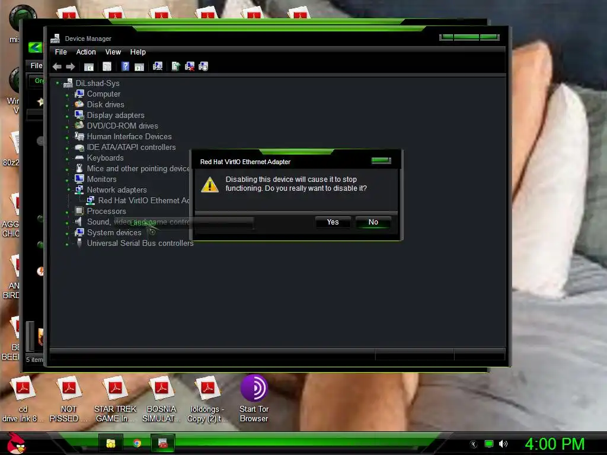Click the Back arrow in Device Manager toolbar
Image resolution: width=607 pixels, height=455 pixels.
[57, 66]
